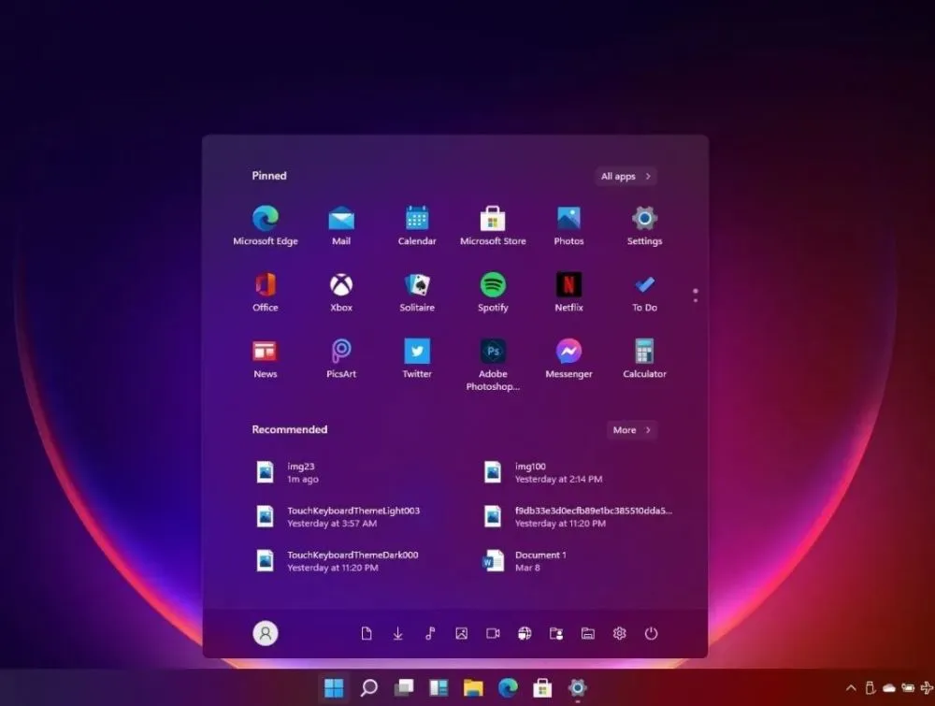Image resolution: width=935 pixels, height=706 pixels.
Task: Launch Twitter from pinned apps
Action: coord(417,353)
